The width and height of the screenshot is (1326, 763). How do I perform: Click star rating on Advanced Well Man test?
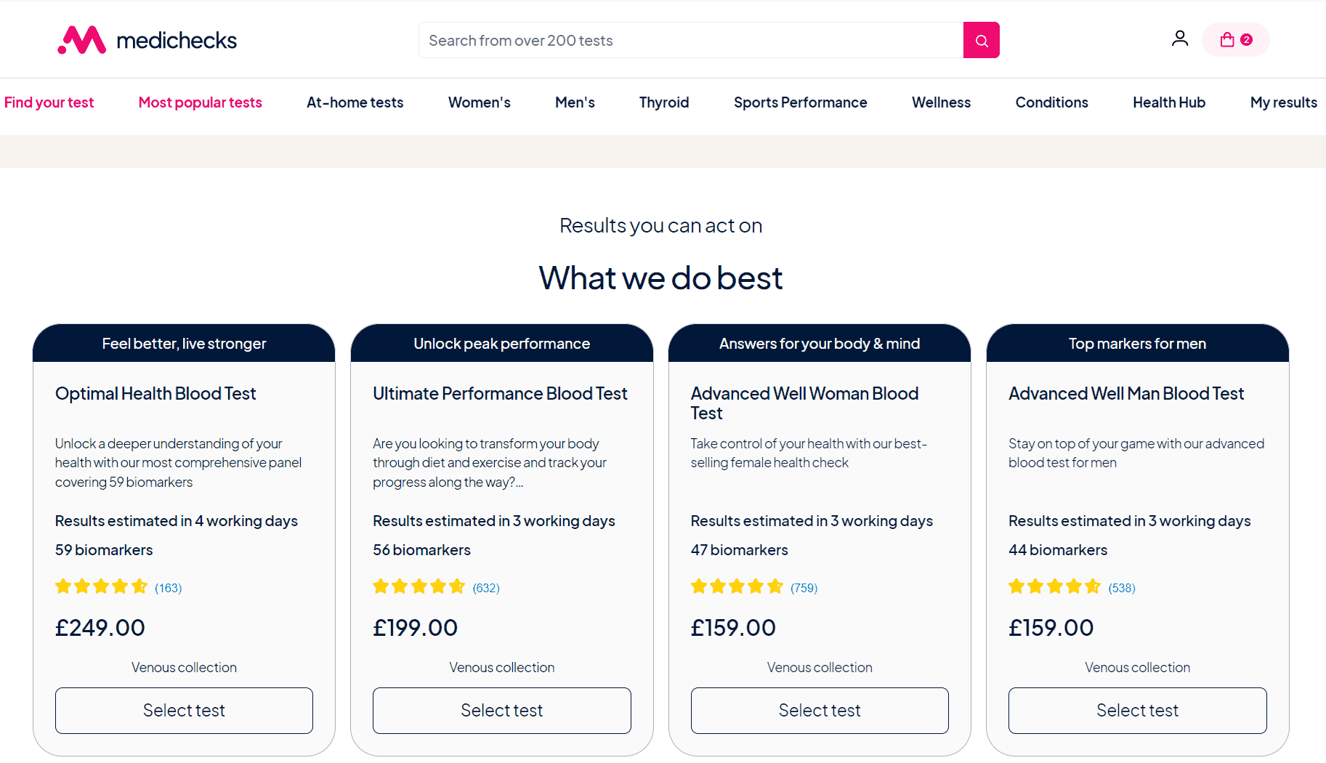click(x=1055, y=586)
